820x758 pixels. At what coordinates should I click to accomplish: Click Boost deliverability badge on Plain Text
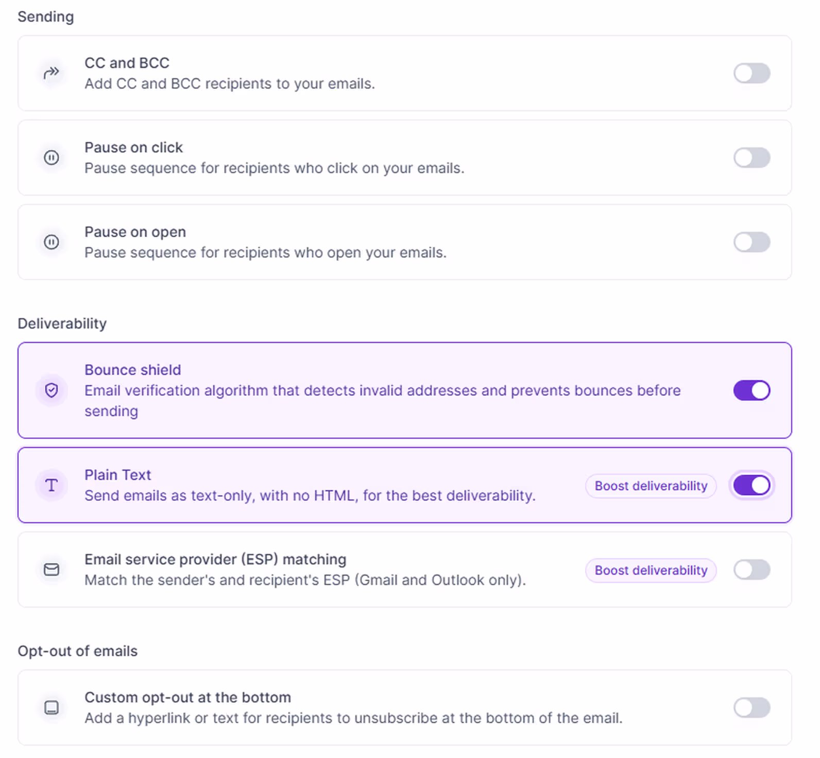651,486
